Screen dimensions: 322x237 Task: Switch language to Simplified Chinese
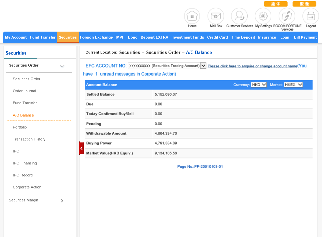(275, 4)
